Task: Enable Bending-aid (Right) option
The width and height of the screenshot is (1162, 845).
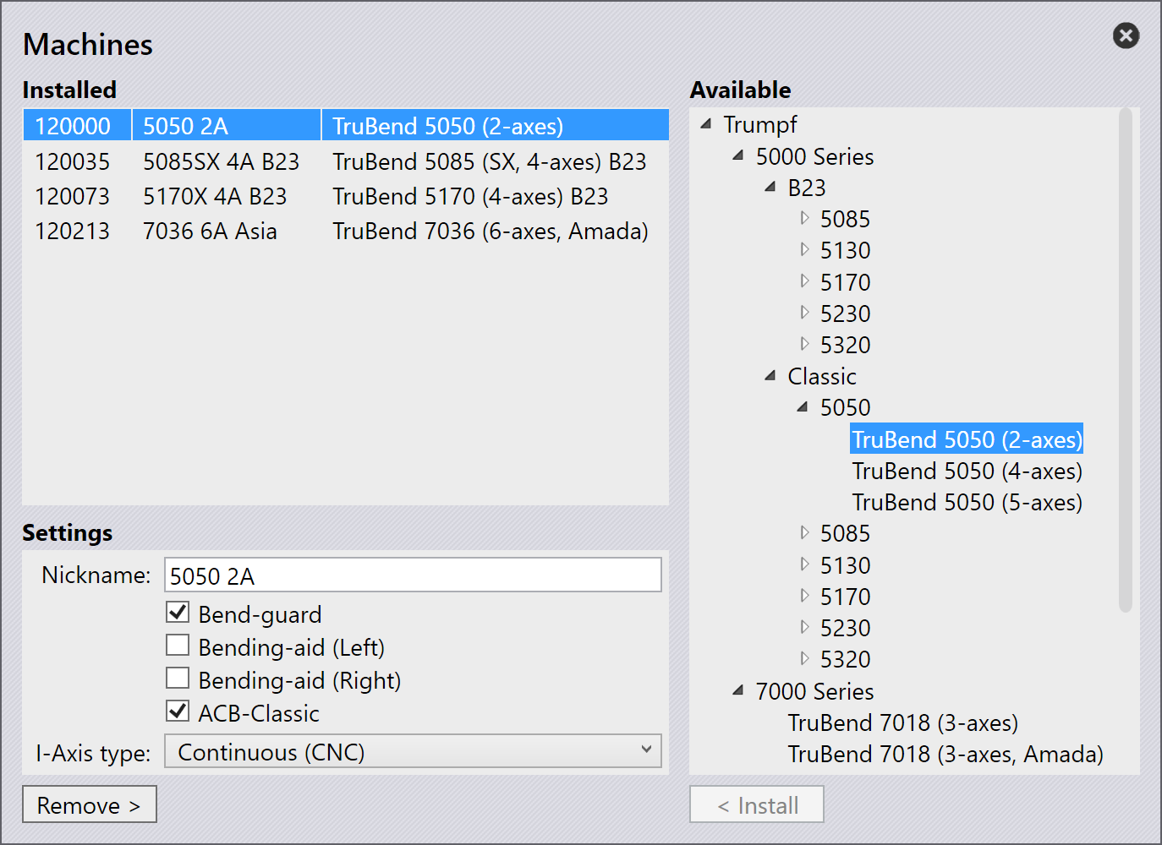Action: (x=178, y=678)
